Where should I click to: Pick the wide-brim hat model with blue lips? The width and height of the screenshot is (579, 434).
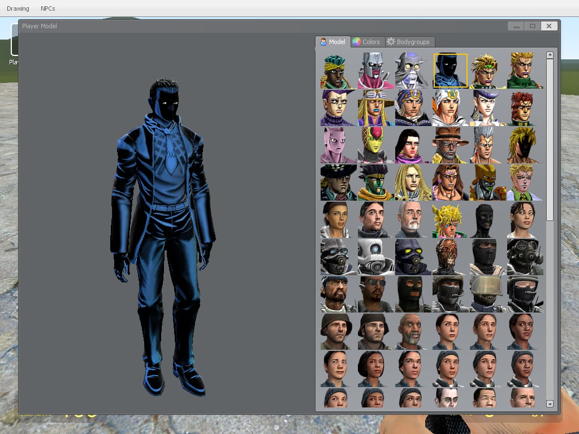(x=376, y=108)
